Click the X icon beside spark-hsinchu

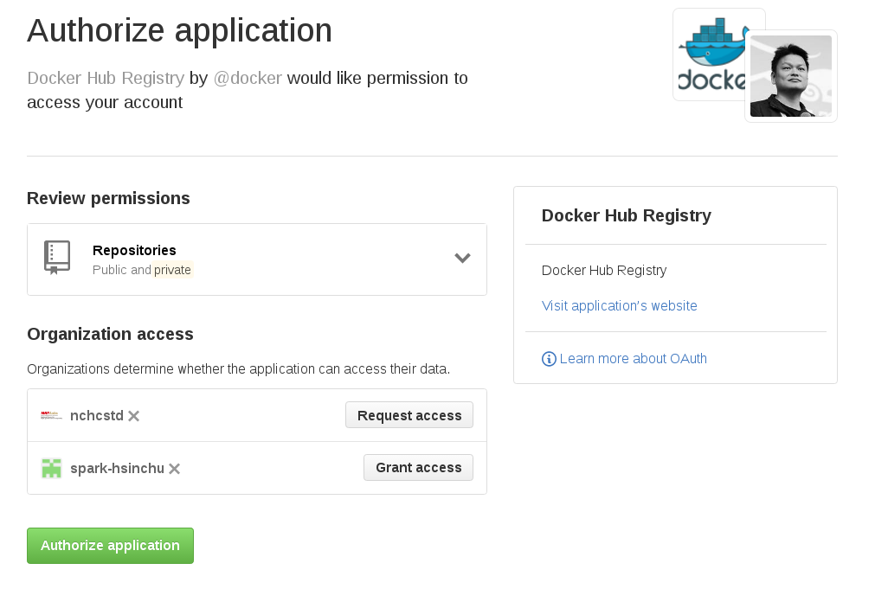(x=175, y=469)
